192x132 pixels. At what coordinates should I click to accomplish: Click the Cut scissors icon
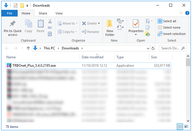click(50, 21)
